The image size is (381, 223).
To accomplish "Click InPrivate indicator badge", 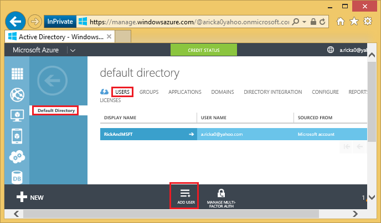I will pyautogui.click(x=60, y=22).
